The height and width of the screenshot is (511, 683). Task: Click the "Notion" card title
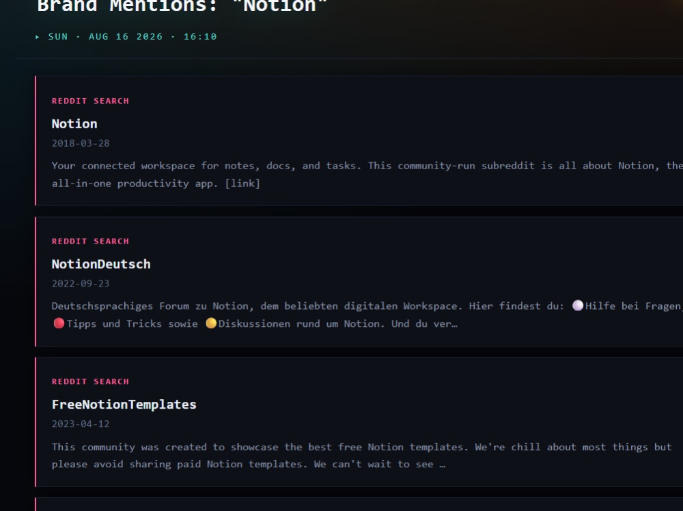click(74, 123)
